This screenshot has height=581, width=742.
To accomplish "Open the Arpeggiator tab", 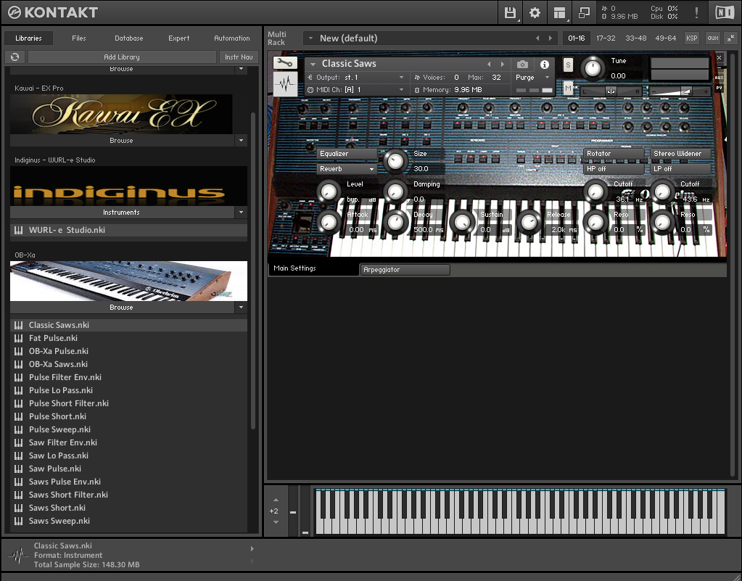I will 405,270.
